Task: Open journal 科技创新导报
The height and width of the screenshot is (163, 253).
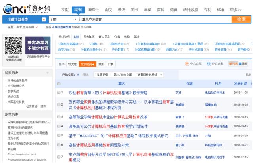Action: tap(214, 145)
